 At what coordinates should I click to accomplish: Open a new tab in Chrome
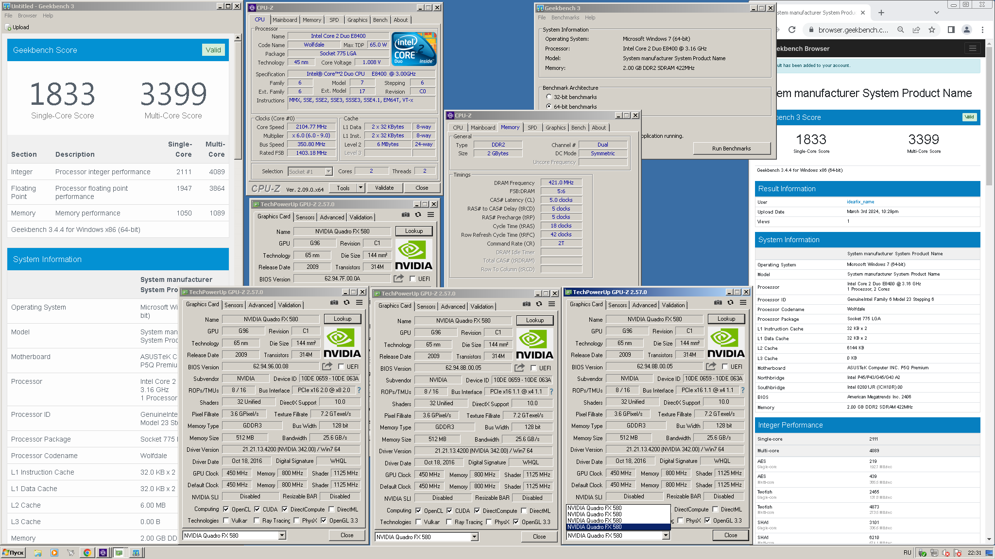tap(881, 13)
